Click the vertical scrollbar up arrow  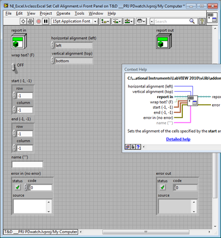215,29
